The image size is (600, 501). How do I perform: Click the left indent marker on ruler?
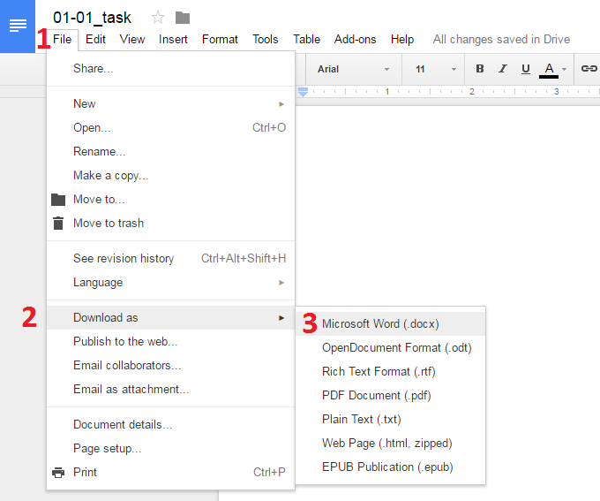coord(303,92)
